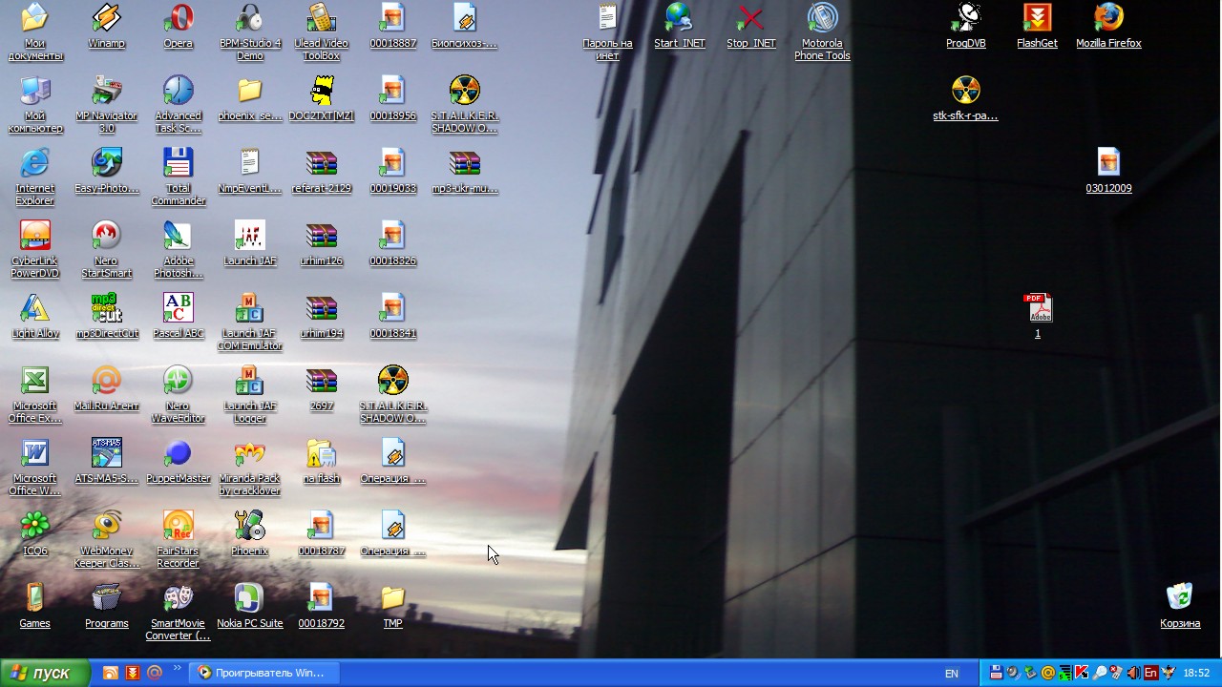Select the BPM-Studio 4 Demo icon
Image resolution: width=1222 pixels, height=687 pixels.
(249, 31)
